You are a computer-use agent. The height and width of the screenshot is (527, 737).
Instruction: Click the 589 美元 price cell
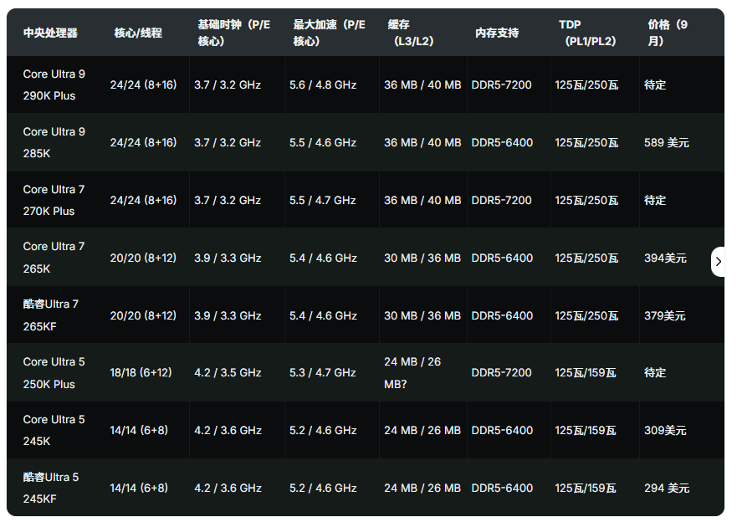tap(667, 143)
